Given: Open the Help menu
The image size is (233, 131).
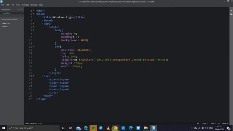Looking at the screenshot, I should [40, 5].
